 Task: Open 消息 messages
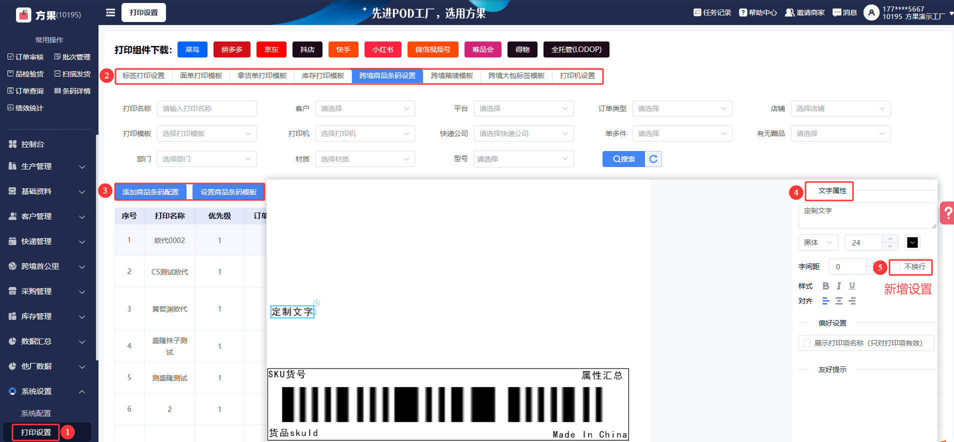tap(844, 12)
